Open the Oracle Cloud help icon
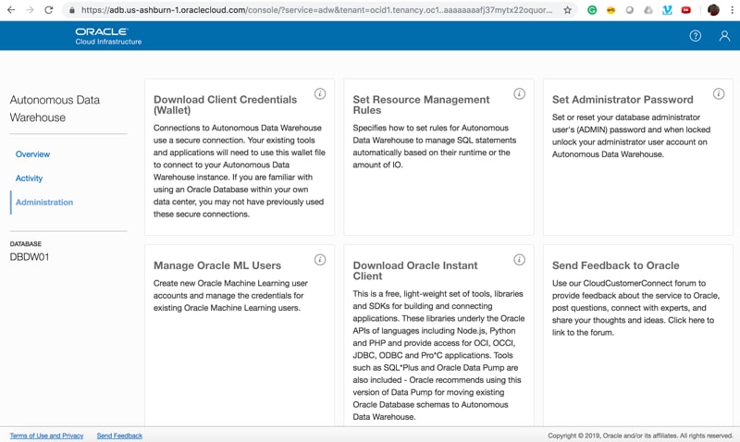This screenshot has height=442, width=740. [696, 36]
